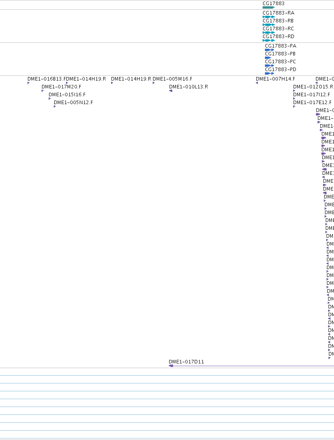Open the CG17883-RC transcript label
Viewport: 334px width, 440px height.
[278, 29]
